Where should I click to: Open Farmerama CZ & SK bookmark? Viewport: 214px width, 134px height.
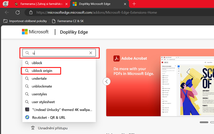pyautogui.click(x=68, y=21)
